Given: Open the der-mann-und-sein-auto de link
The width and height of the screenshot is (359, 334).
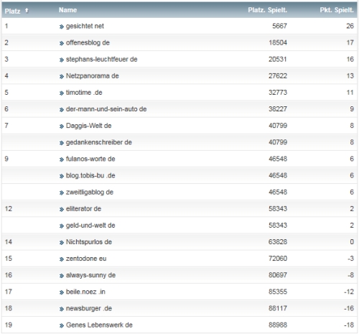Looking at the screenshot, I should click(x=106, y=109).
